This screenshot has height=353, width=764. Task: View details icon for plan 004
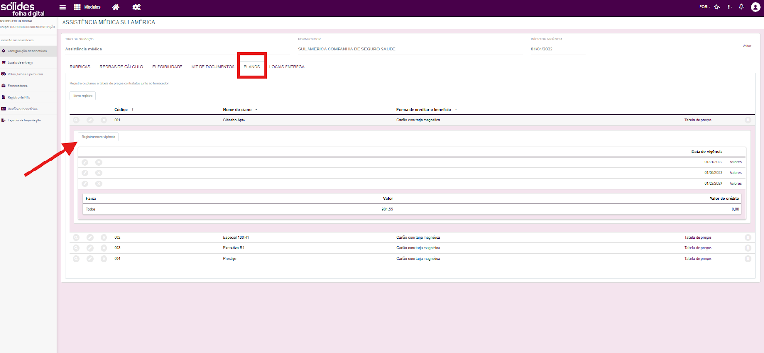(x=76, y=259)
